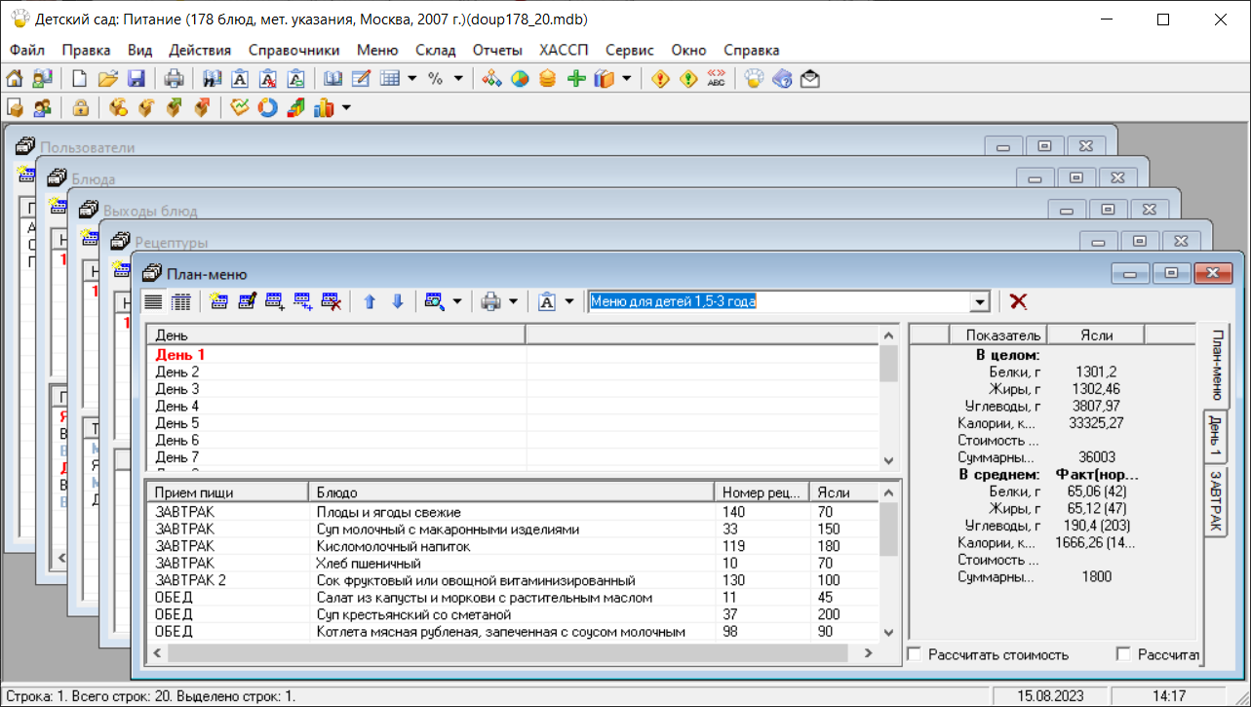1251x707 pixels.
Task: Open the Справочники menu
Action: (294, 50)
